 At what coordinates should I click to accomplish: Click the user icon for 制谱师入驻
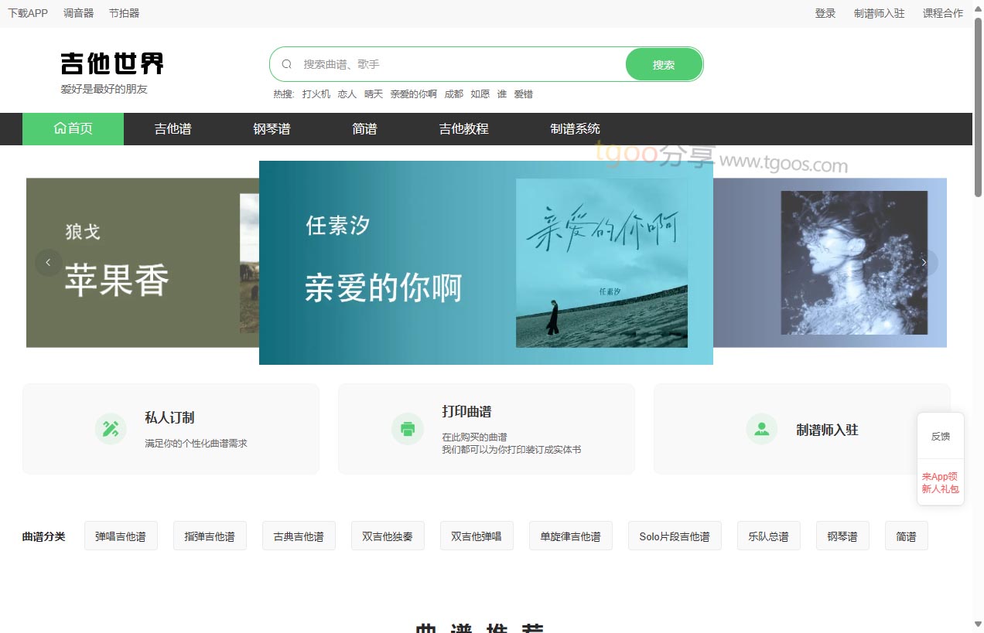coord(761,429)
